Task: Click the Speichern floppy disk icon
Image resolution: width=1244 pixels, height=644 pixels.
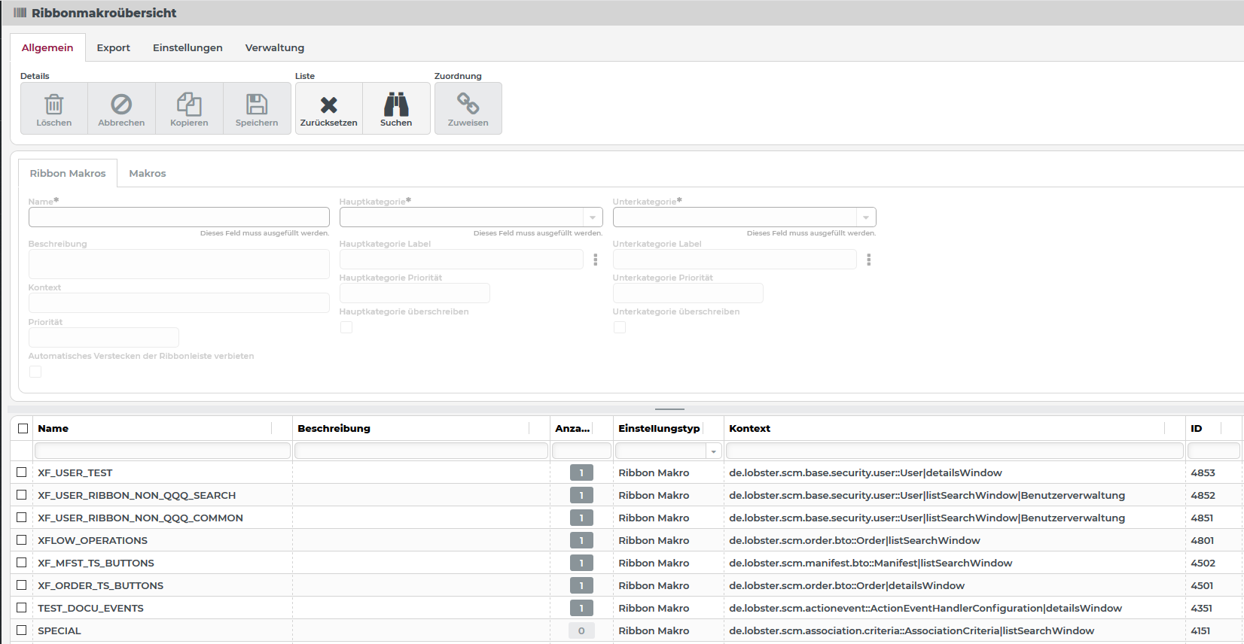Action: point(257,105)
